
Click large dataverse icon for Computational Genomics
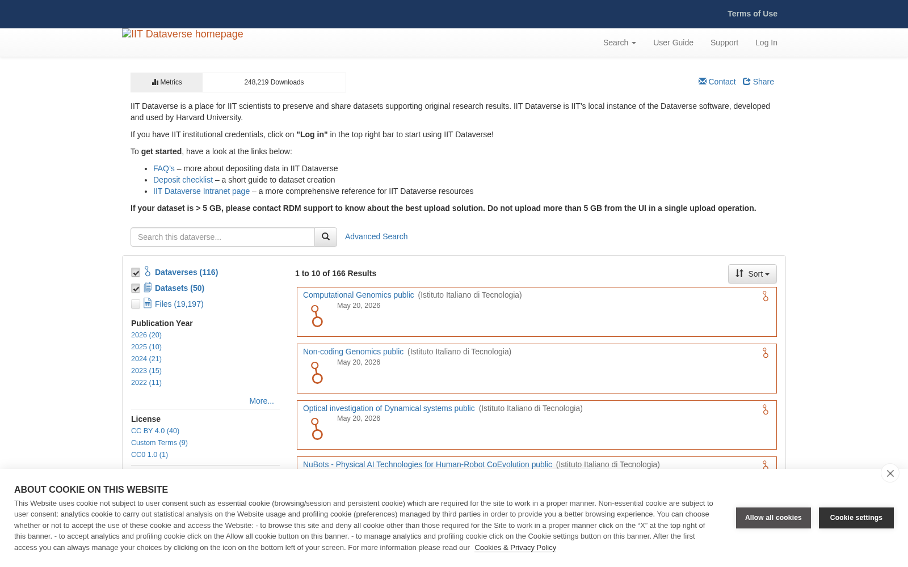pos(317,316)
